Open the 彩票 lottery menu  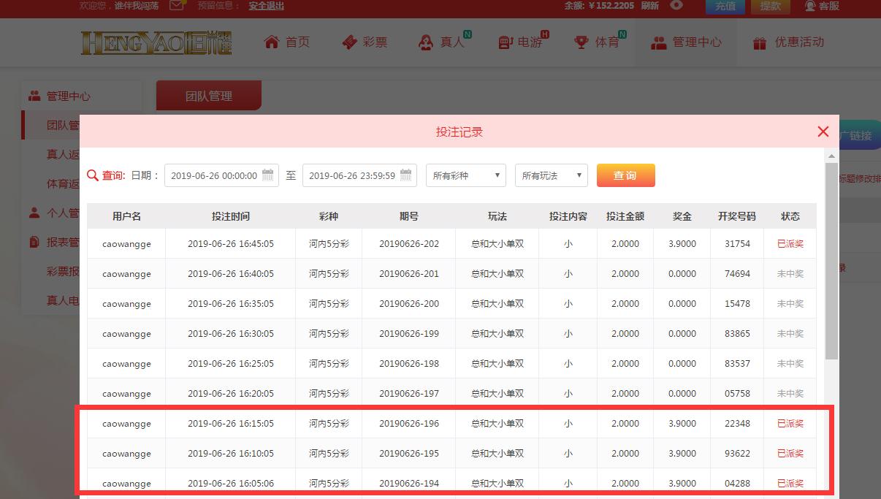[x=365, y=42]
